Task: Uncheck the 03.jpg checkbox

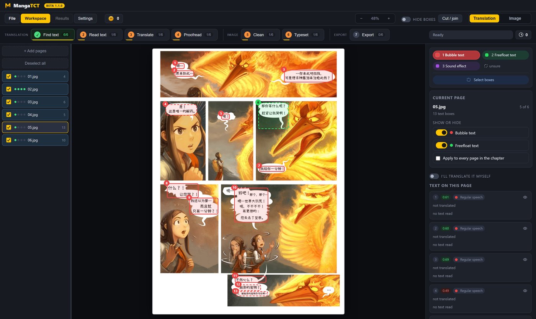Action: coord(9,102)
